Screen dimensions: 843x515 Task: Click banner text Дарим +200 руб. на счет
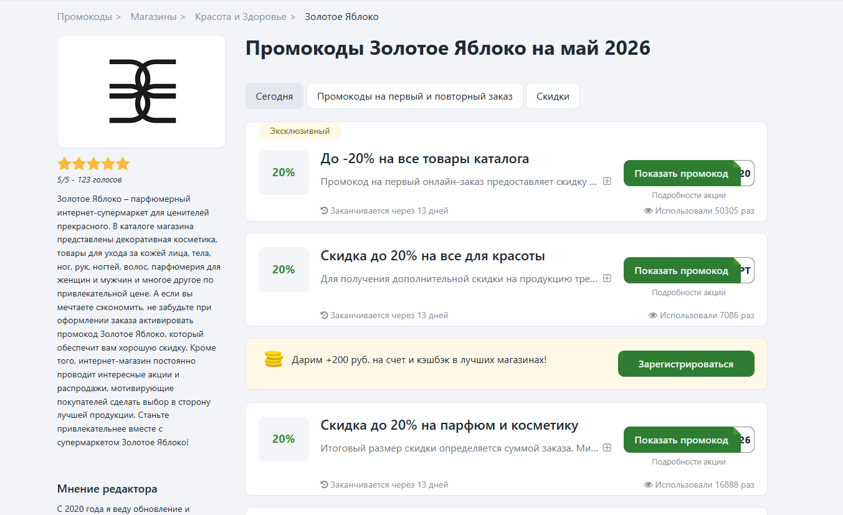pyautogui.click(x=419, y=360)
